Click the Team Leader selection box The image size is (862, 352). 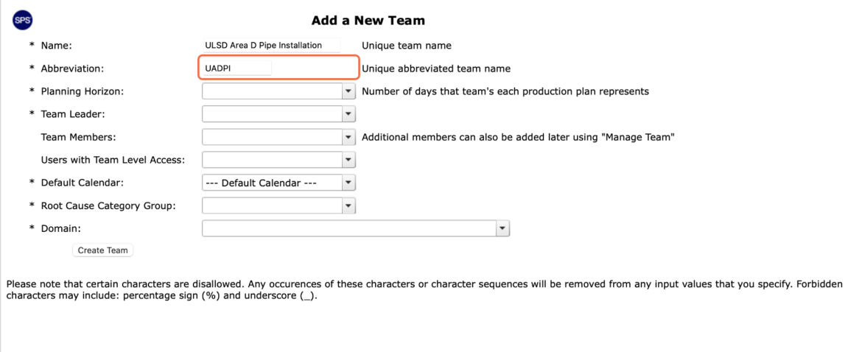[x=278, y=114]
